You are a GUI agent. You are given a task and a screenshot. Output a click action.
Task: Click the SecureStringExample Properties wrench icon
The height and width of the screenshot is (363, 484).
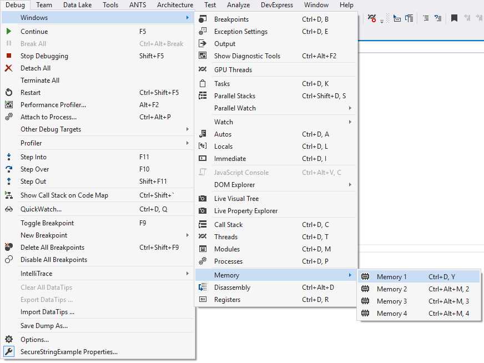tap(9, 351)
